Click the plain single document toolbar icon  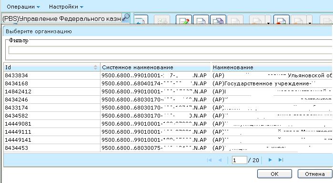coord(201,19)
